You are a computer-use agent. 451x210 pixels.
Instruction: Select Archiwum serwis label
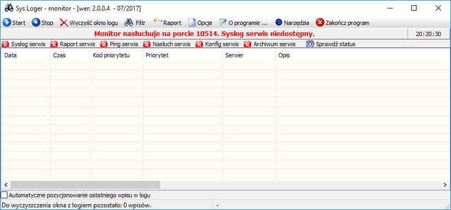tap(275, 45)
